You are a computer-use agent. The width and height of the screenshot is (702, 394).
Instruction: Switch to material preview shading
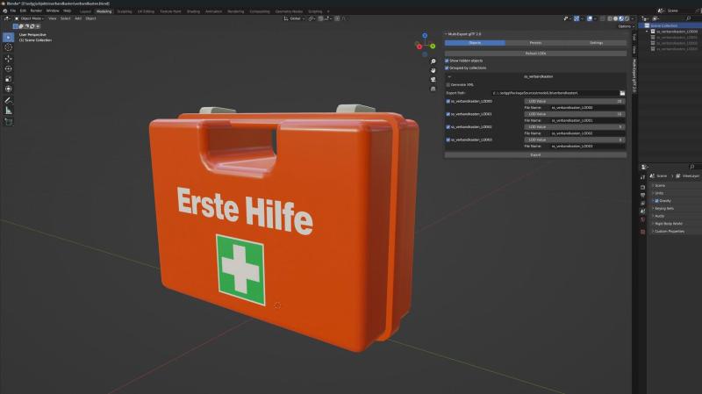tap(621, 18)
